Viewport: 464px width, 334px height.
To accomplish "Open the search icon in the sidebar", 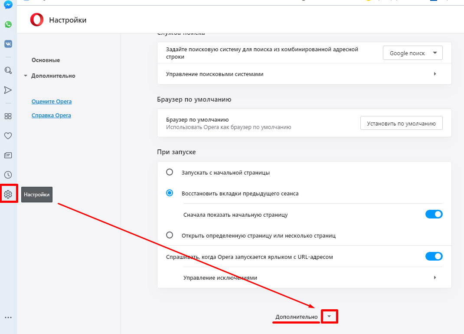I will [8, 70].
